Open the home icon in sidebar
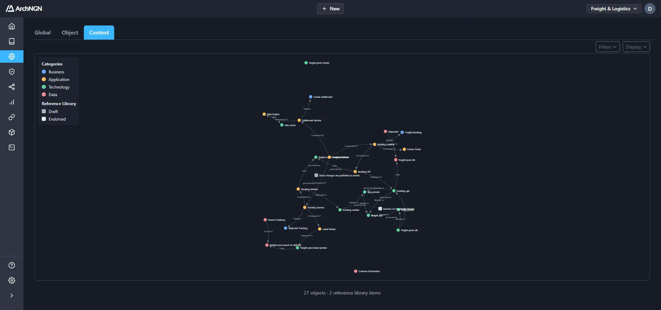The height and width of the screenshot is (310, 661). pos(12,26)
